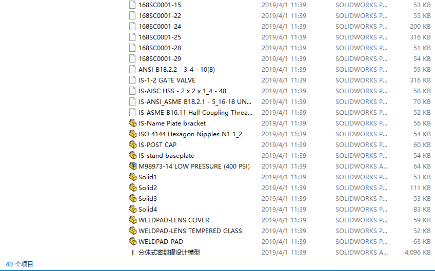Click the file icon of 168SC0001-15

pos(132,5)
